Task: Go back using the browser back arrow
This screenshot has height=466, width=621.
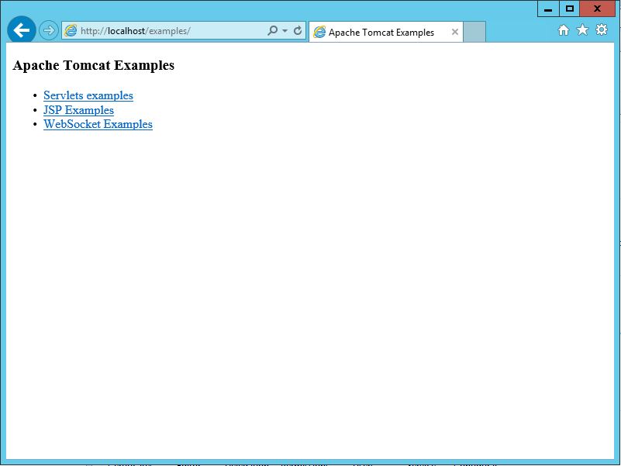Action: pos(22,30)
